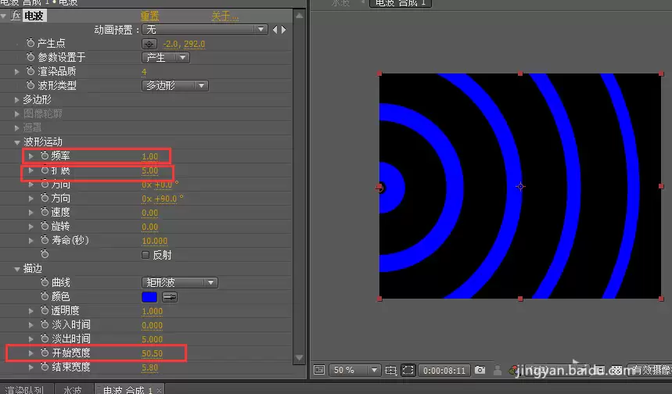Open the 曲线 dropdown showing 矩形波
The image size is (672, 394).
180,283
